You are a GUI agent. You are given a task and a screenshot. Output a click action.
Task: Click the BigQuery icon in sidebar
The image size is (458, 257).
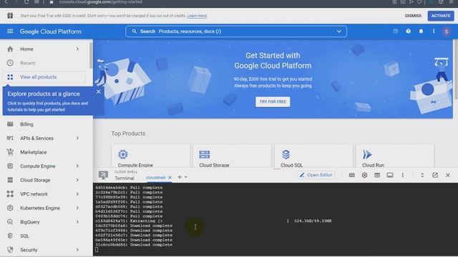(x=10, y=222)
